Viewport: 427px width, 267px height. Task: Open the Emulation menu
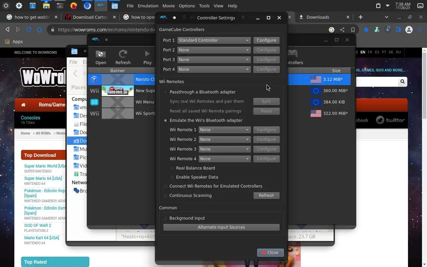[148, 6]
